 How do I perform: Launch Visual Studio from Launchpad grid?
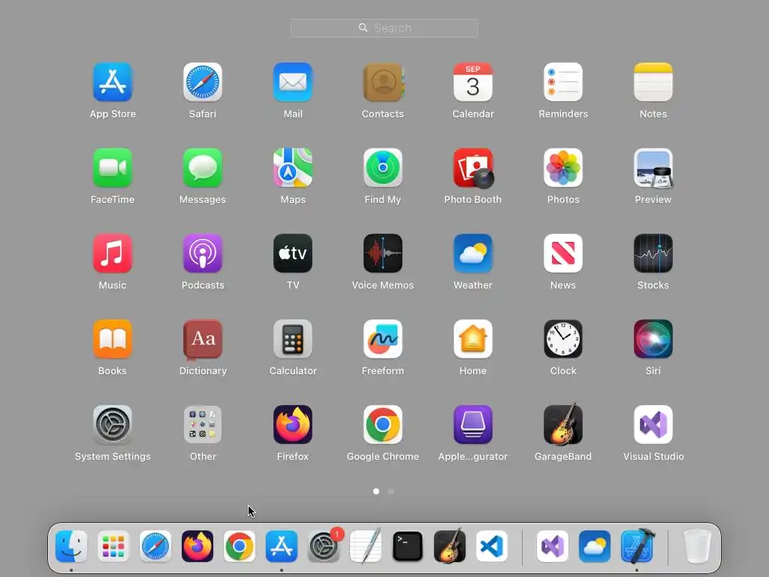coord(653,424)
